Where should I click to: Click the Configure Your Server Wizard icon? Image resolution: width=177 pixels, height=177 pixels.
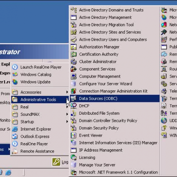[74, 84]
